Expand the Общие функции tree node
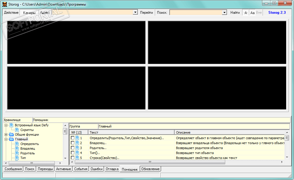 coord(6,134)
